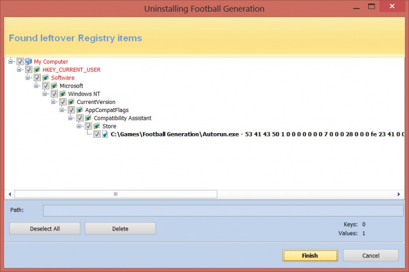Image resolution: width=409 pixels, height=272 pixels.
Task: Click the scroll right arrow
Action: click(398, 194)
